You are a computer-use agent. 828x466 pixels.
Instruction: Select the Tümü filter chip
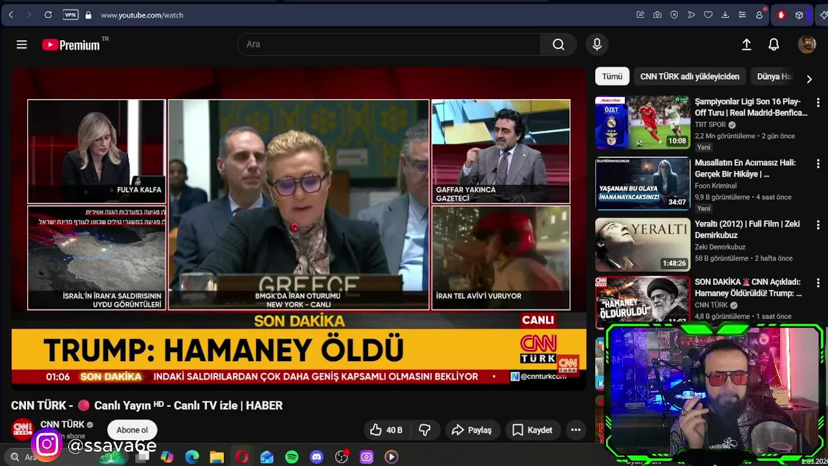[612, 76]
